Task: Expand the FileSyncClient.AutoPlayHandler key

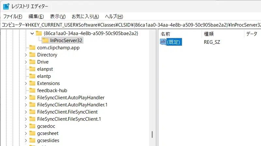Action: point(26,98)
